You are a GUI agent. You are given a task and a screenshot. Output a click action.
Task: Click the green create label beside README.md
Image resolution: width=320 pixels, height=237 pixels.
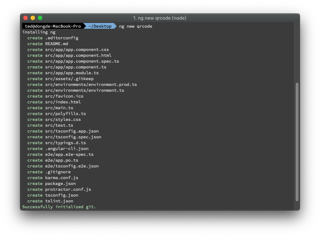point(35,44)
